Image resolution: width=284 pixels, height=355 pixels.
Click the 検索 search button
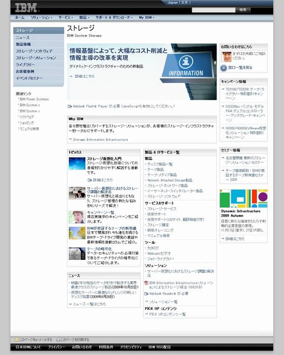click(243, 10)
